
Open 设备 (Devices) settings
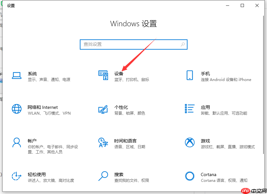click(x=119, y=73)
